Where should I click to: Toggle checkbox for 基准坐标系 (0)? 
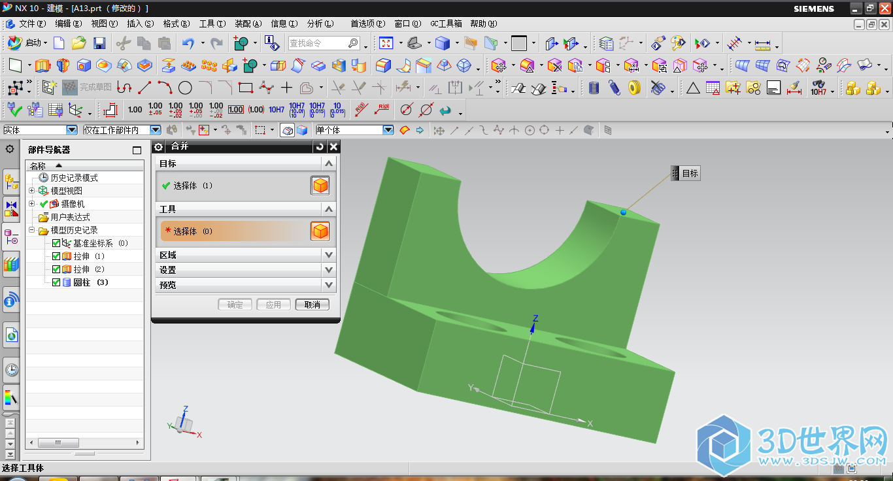[x=56, y=243]
